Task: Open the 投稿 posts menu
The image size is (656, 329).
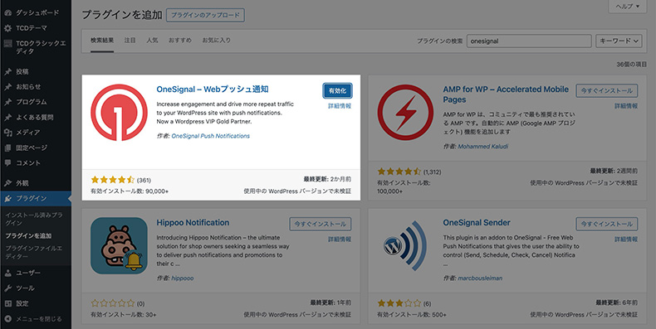Action: coord(22,71)
